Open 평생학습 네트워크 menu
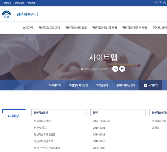The height and width of the screenshot is (152, 167). tap(76, 28)
